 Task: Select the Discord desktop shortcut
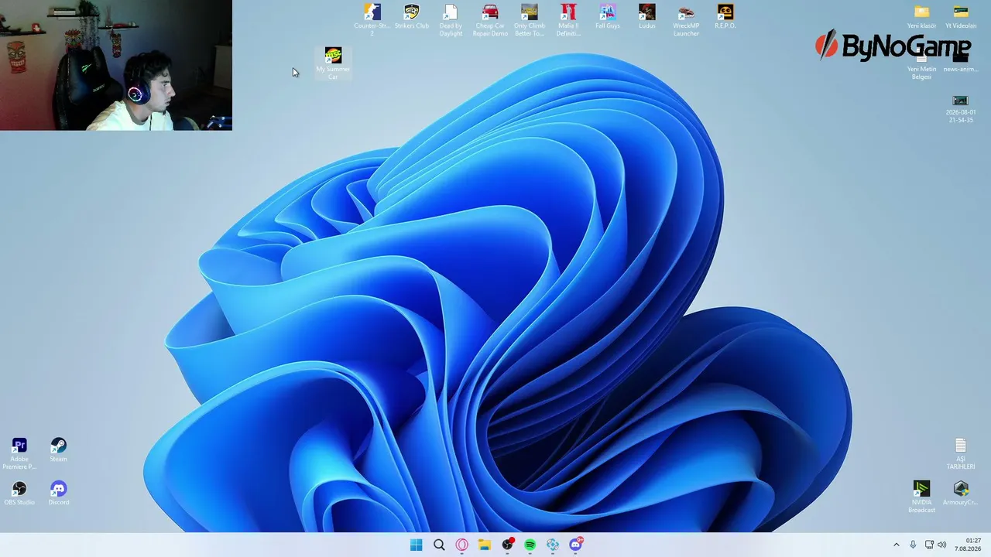pos(59,494)
